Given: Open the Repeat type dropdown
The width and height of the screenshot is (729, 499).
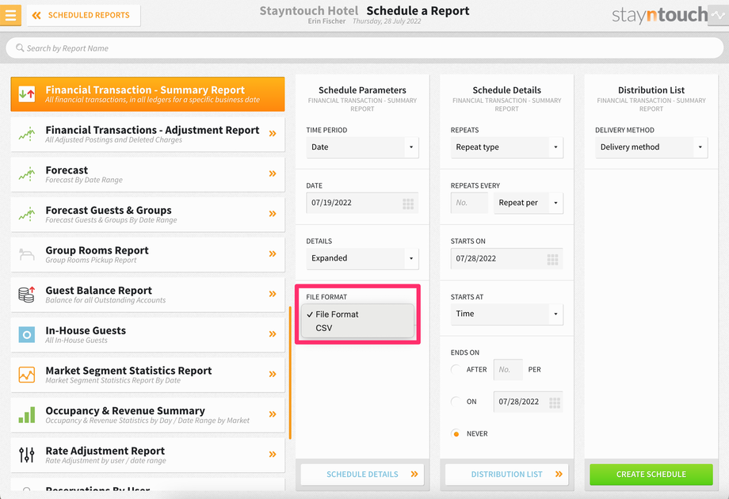Looking at the screenshot, I should pyautogui.click(x=507, y=147).
